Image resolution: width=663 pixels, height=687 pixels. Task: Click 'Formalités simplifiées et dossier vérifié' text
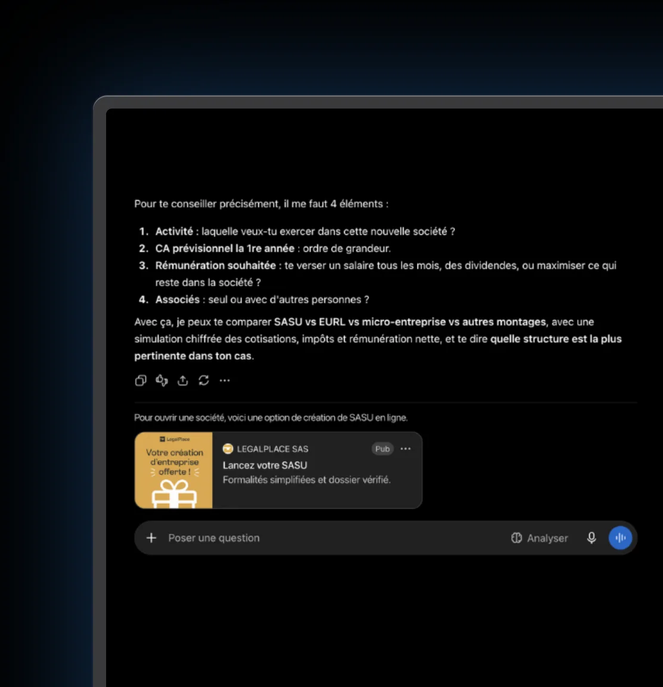[x=306, y=479]
